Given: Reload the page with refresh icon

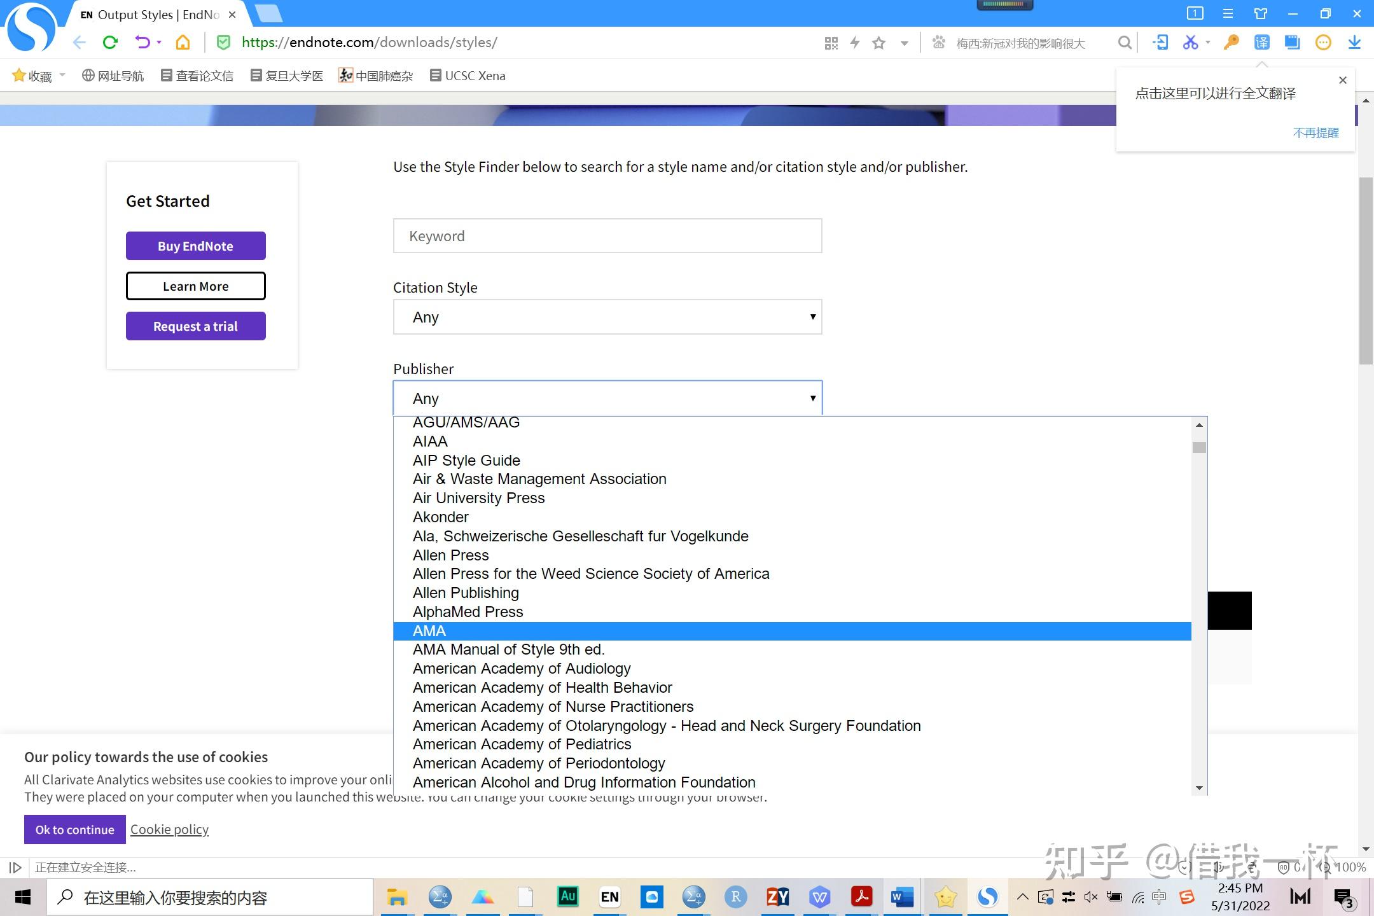Looking at the screenshot, I should tap(110, 43).
